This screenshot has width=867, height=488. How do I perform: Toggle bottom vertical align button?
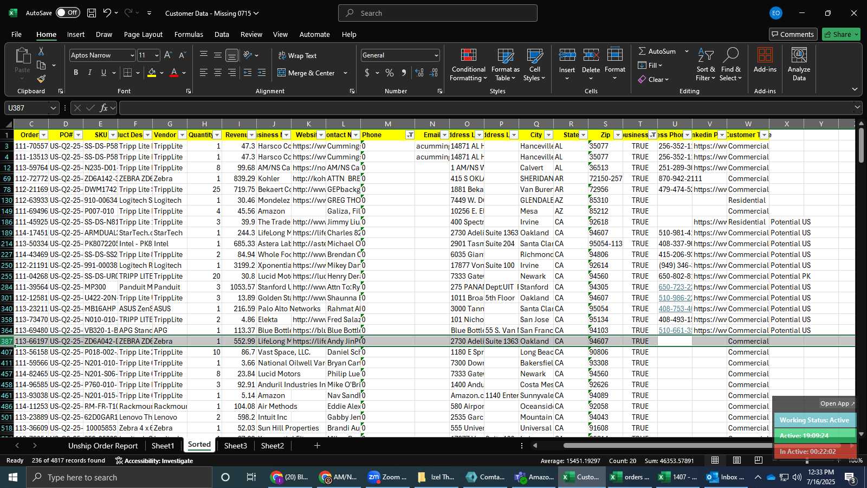(x=232, y=55)
